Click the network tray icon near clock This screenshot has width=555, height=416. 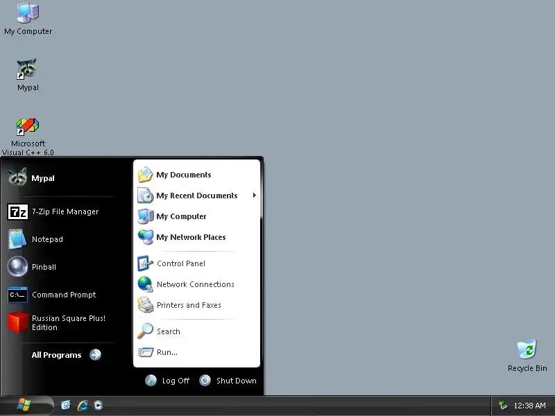tap(502, 406)
